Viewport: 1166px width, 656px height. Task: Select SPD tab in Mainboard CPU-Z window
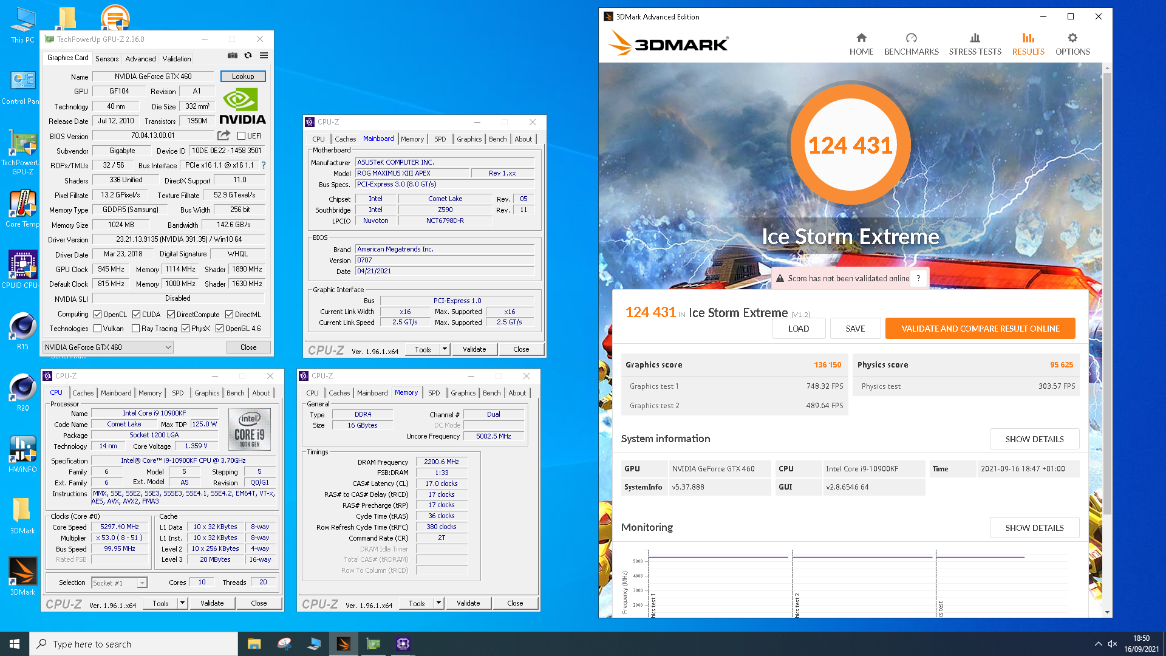pos(440,139)
